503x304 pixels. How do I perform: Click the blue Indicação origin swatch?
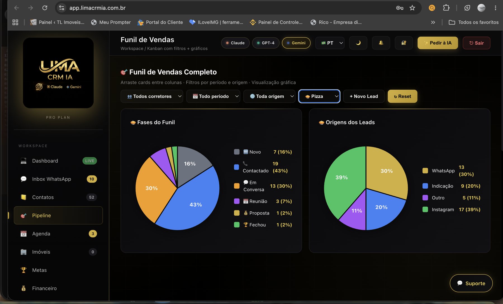(425, 186)
